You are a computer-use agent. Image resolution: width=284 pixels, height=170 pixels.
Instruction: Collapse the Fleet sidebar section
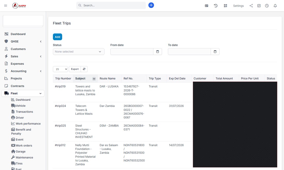pos(23,93)
